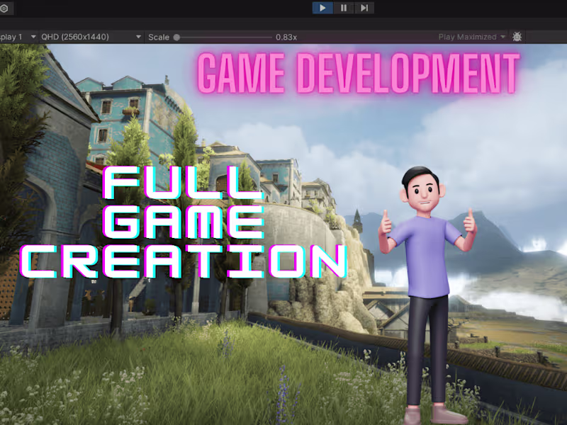Click the QHD resolution dropdown arrow
The height and width of the screenshot is (425, 567).
pyautogui.click(x=139, y=37)
